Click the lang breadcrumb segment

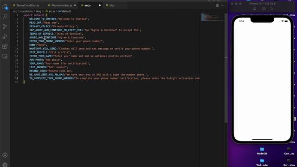(39, 11)
